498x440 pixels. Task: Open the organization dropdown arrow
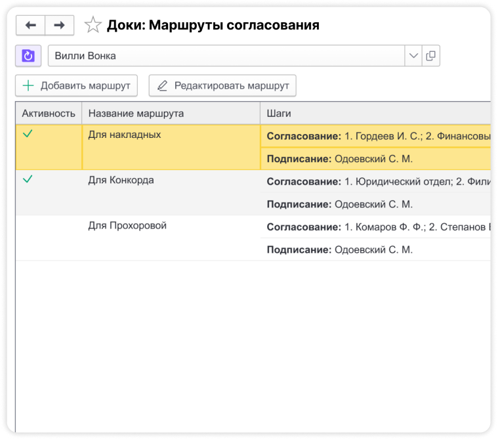pos(413,56)
